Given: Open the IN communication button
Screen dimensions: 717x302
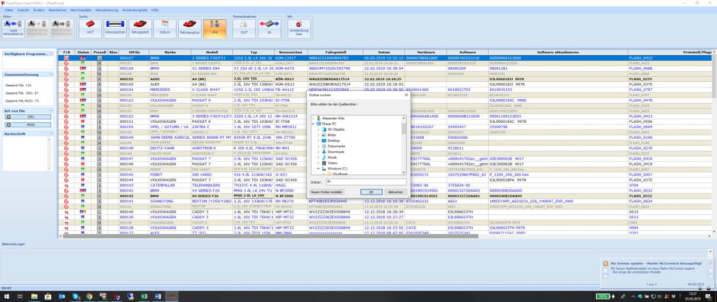Looking at the screenshot, I should pyautogui.click(x=269, y=28).
